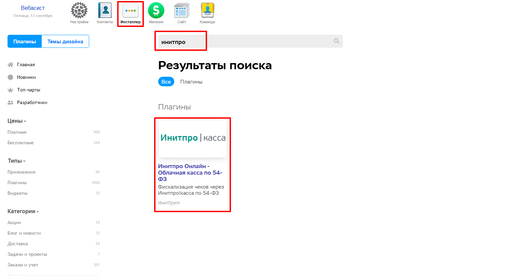
Task: Click the Разработчики people icon
Action: click(11, 102)
